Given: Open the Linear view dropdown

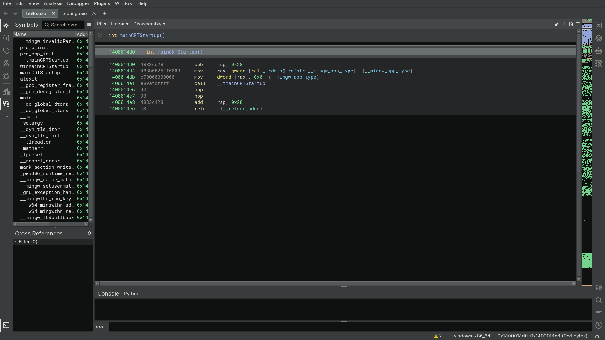Looking at the screenshot, I should [119, 24].
